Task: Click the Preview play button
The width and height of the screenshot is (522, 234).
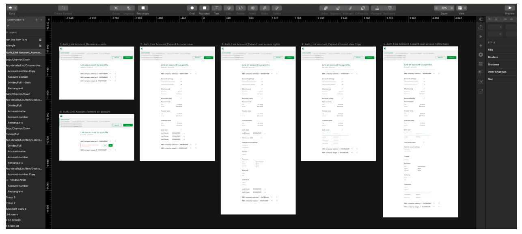Action: tap(509, 8)
